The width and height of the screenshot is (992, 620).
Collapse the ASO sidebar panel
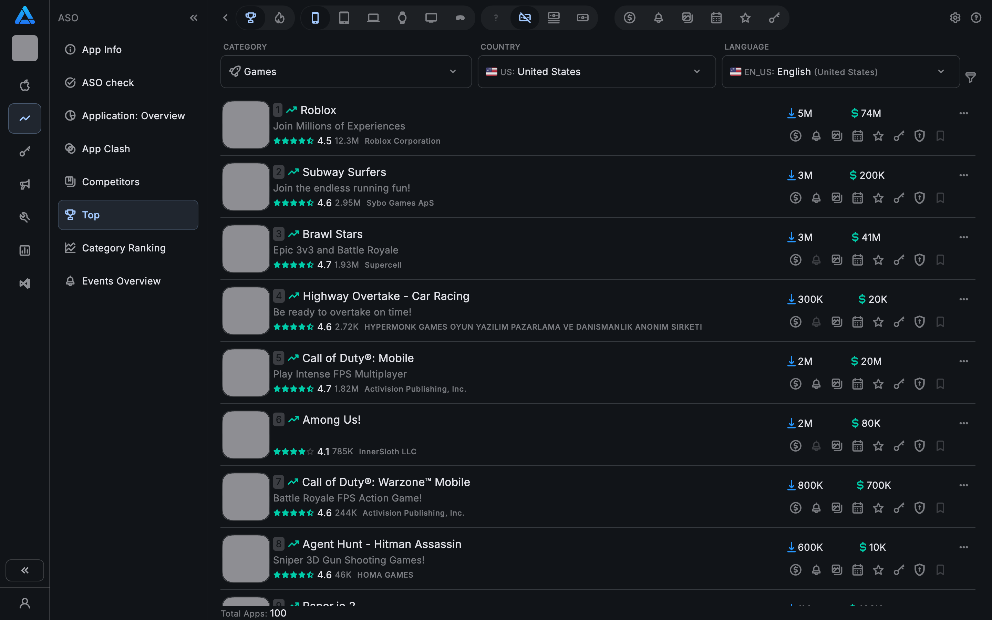[194, 18]
